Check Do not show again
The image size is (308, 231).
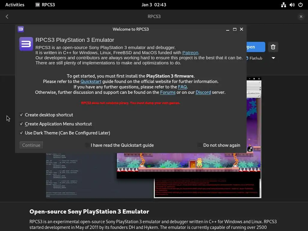tap(219, 145)
